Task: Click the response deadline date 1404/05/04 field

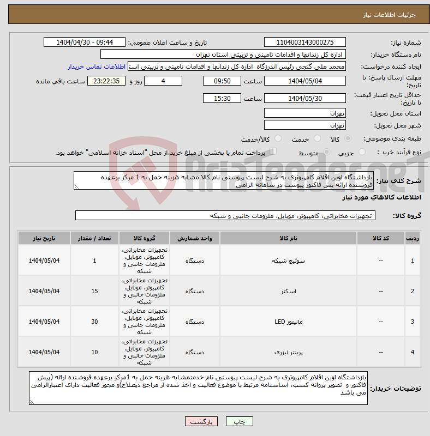Action: coord(305,81)
